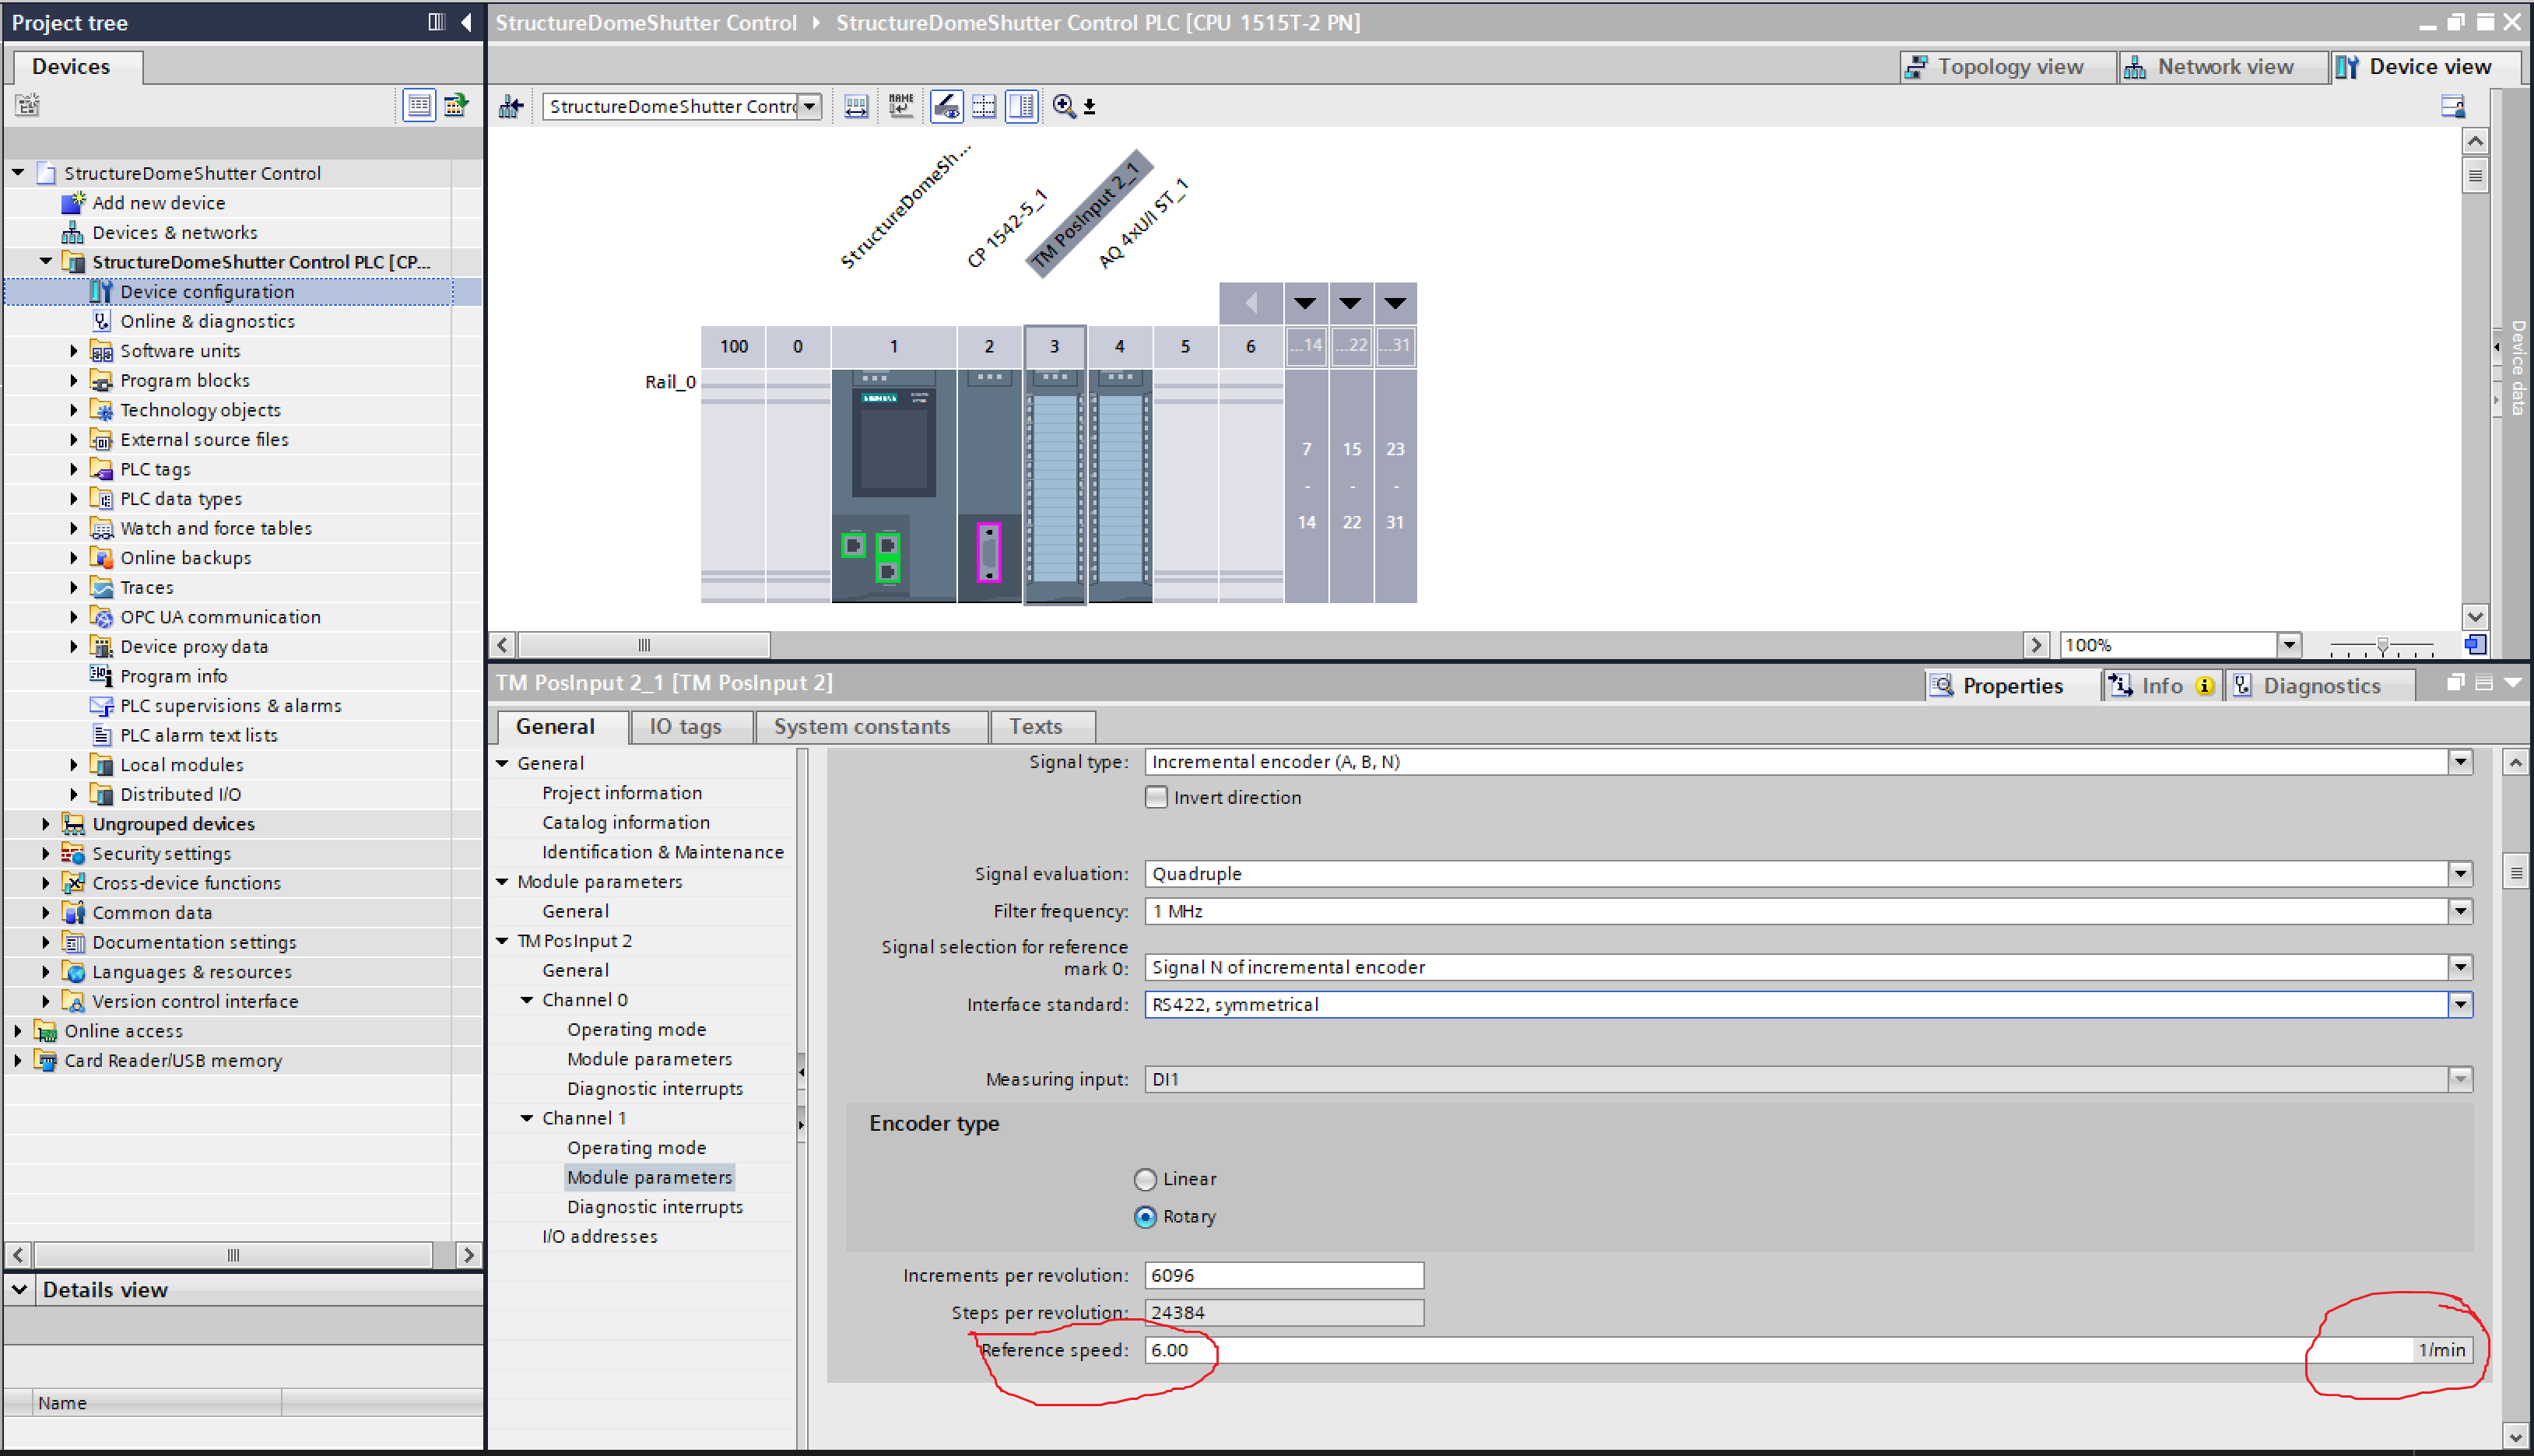Click the device view zoom slider
This screenshot has height=1456, width=2534.
click(x=2382, y=646)
